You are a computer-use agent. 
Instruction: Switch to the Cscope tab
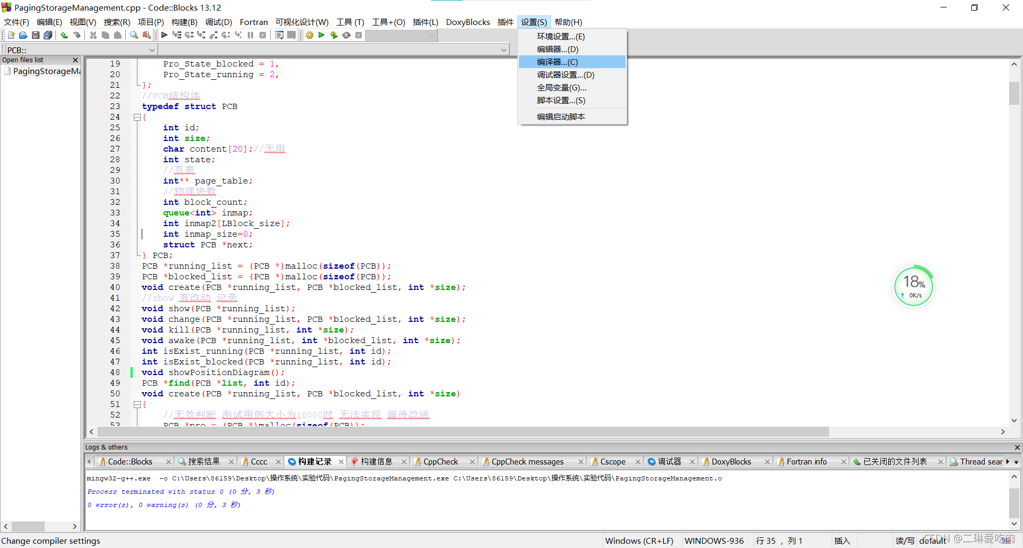pos(613,461)
